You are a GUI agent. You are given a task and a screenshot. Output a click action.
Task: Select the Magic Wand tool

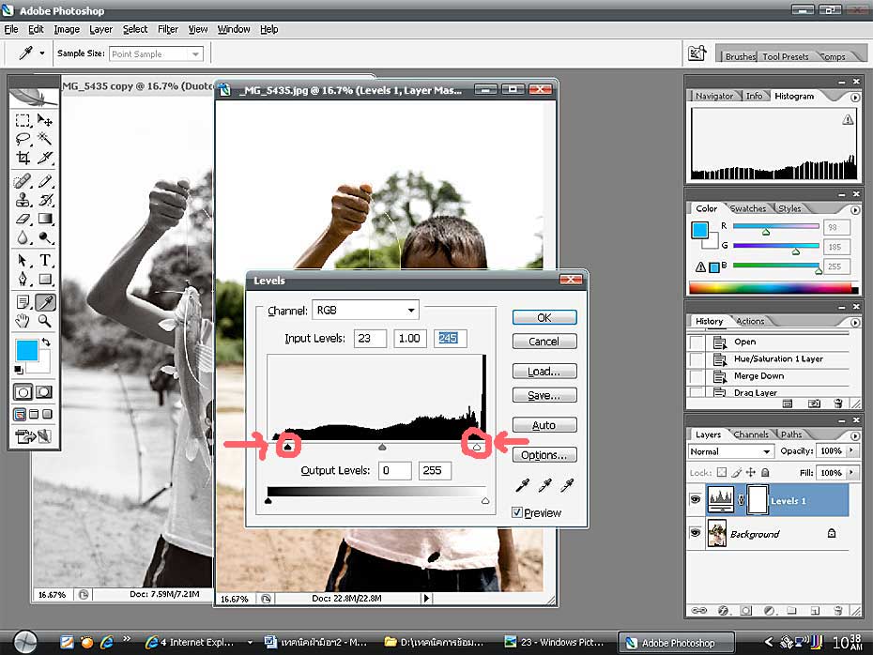click(x=44, y=139)
